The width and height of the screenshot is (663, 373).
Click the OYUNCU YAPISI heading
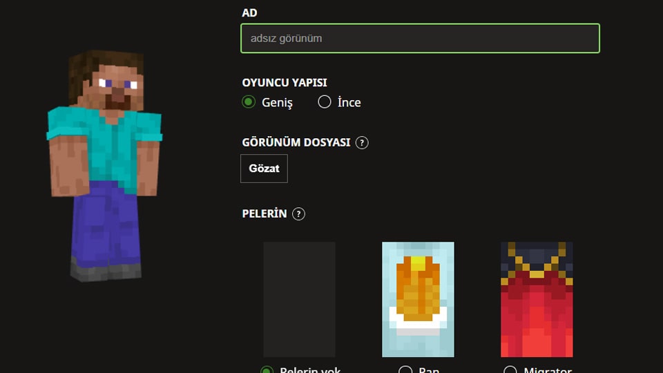point(285,83)
